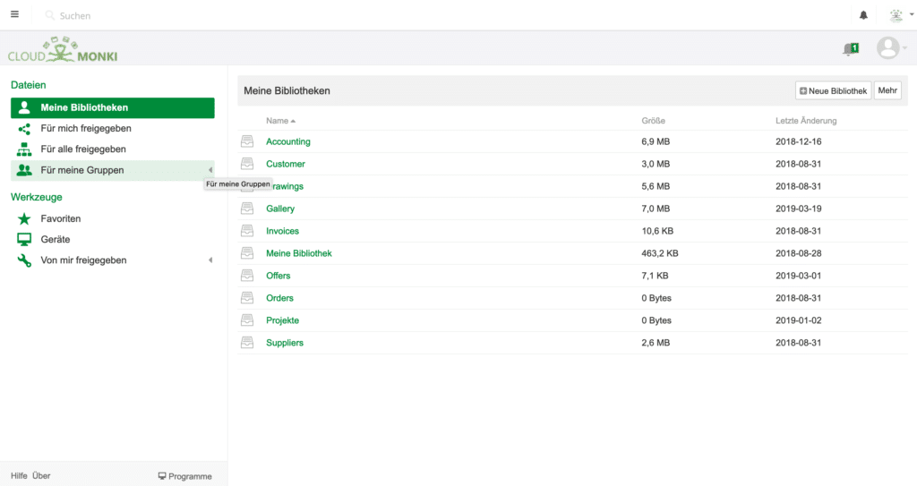The height and width of the screenshot is (486, 917).
Task: Select Für alle freigegeben in the sidebar
Action: [x=83, y=149]
